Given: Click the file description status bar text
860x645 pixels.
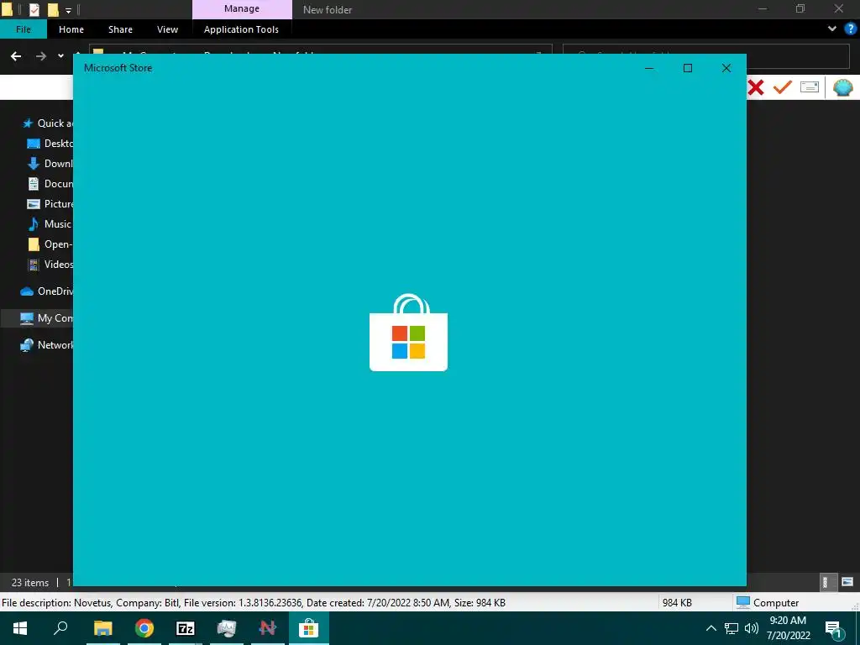Looking at the screenshot, I should (254, 602).
